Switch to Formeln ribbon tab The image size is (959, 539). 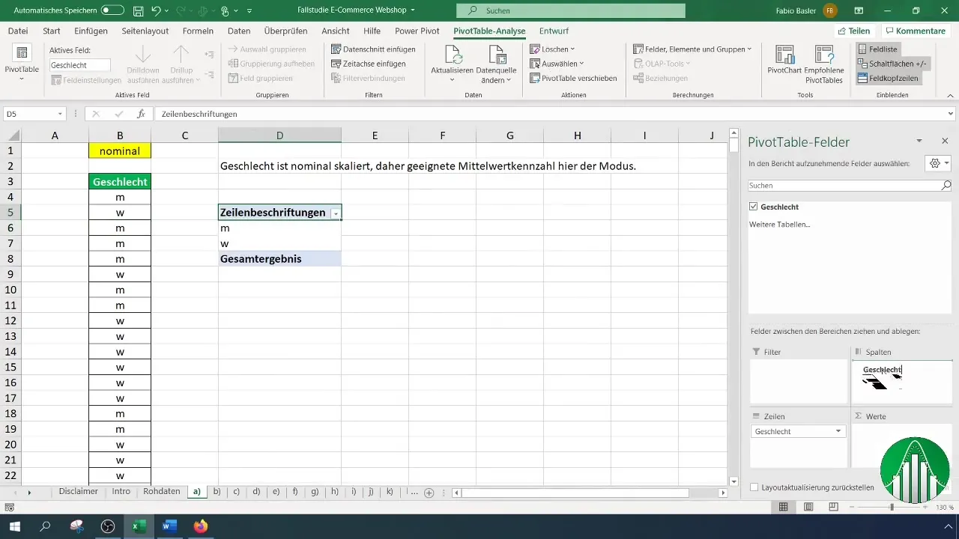tap(198, 31)
